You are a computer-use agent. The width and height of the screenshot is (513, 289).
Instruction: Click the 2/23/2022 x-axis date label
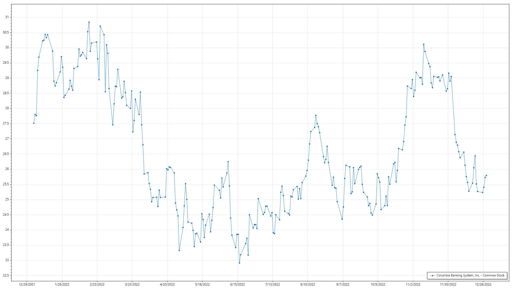click(x=97, y=284)
